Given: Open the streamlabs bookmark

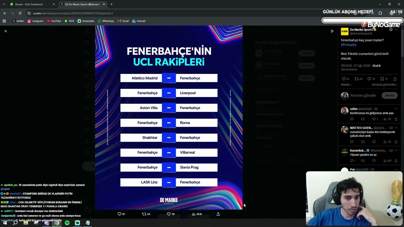Looking at the screenshot, I should tap(86, 21).
